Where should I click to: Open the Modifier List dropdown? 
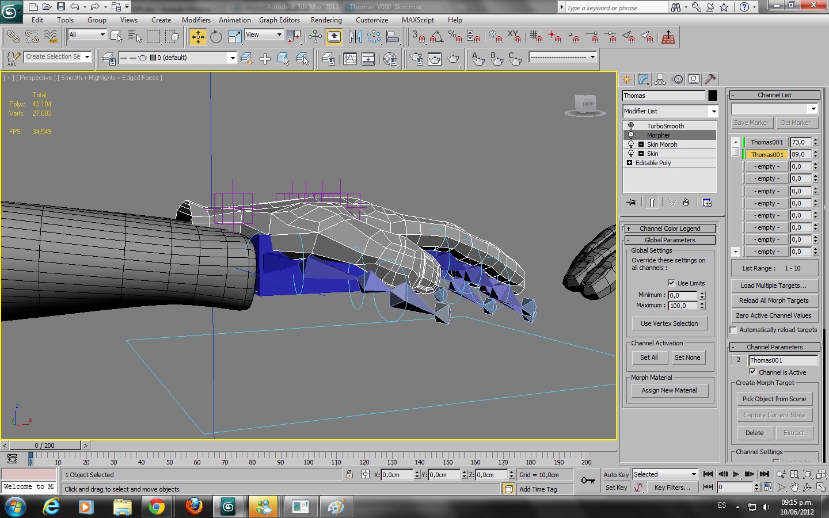[x=713, y=111]
